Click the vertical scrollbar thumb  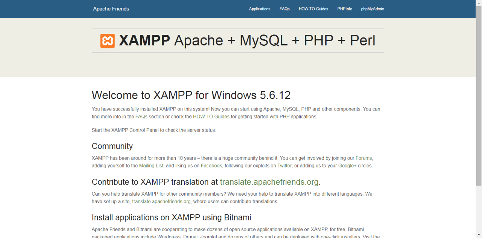point(479,95)
